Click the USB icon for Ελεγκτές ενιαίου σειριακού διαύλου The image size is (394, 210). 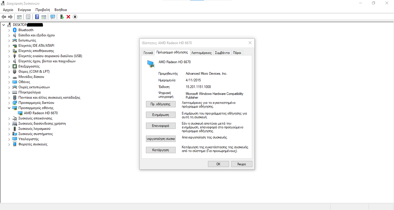coord(15,56)
